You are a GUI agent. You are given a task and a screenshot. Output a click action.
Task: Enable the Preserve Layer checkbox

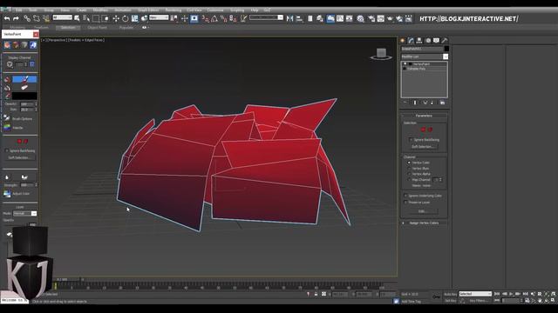(405, 203)
